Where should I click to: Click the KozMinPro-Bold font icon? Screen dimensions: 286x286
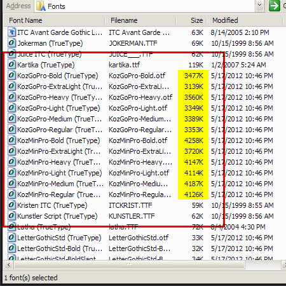click(x=12, y=140)
